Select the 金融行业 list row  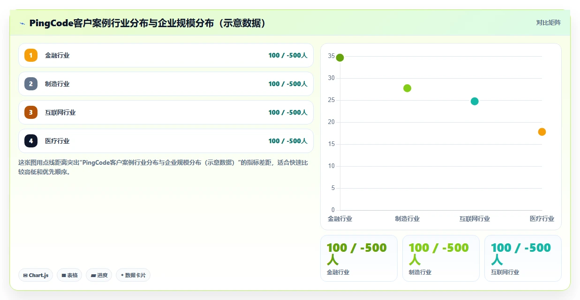[166, 55]
